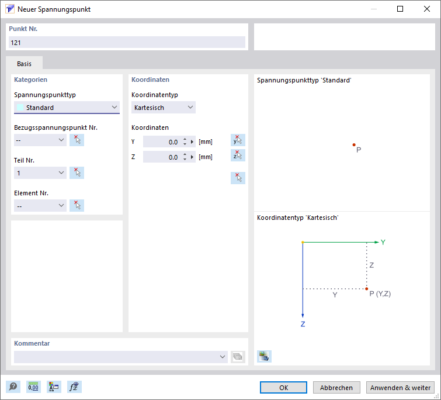
Task: Open Koordinatentyp Kartesisch dropdown
Action: (x=164, y=108)
